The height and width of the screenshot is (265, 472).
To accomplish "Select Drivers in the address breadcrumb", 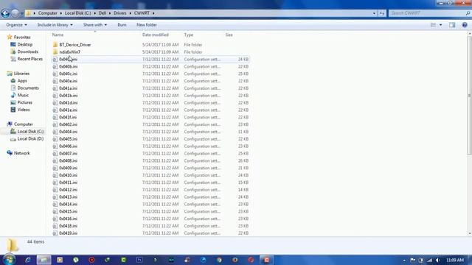I will coord(119,13).
